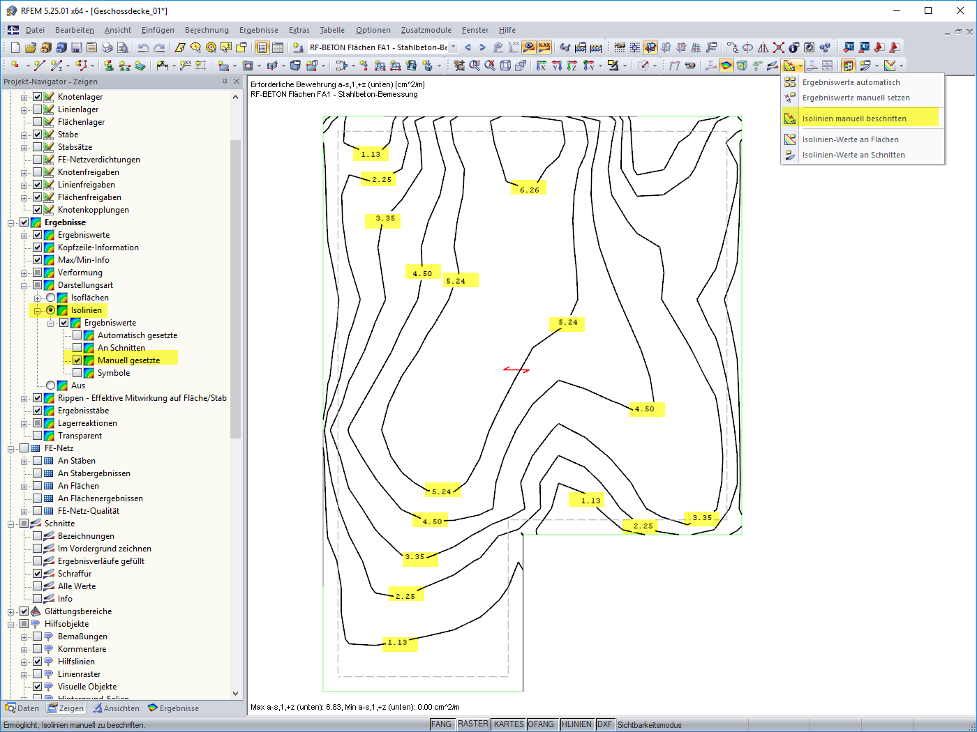
Task: Open the Berechnung menu
Action: pyautogui.click(x=207, y=30)
